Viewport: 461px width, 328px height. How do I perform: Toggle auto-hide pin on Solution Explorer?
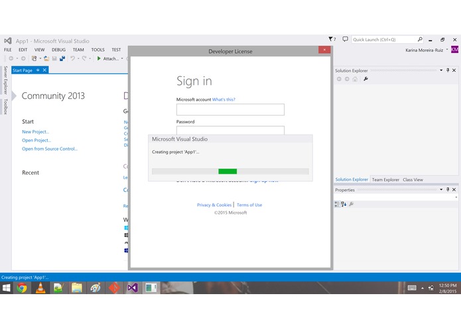(x=448, y=70)
